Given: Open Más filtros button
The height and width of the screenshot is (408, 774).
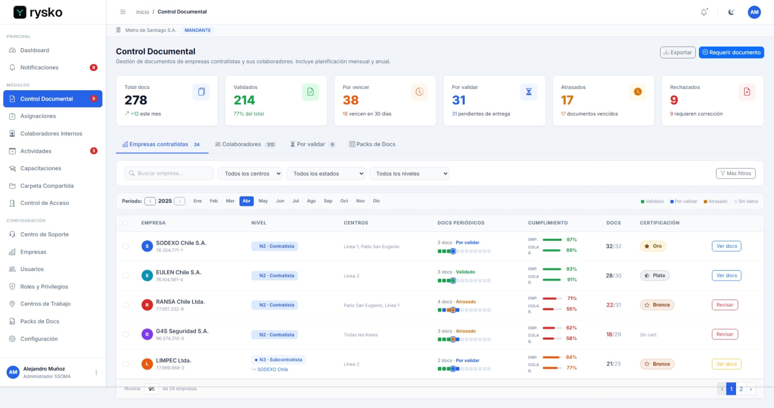Looking at the screenshot, I should [x=736, y=173].
